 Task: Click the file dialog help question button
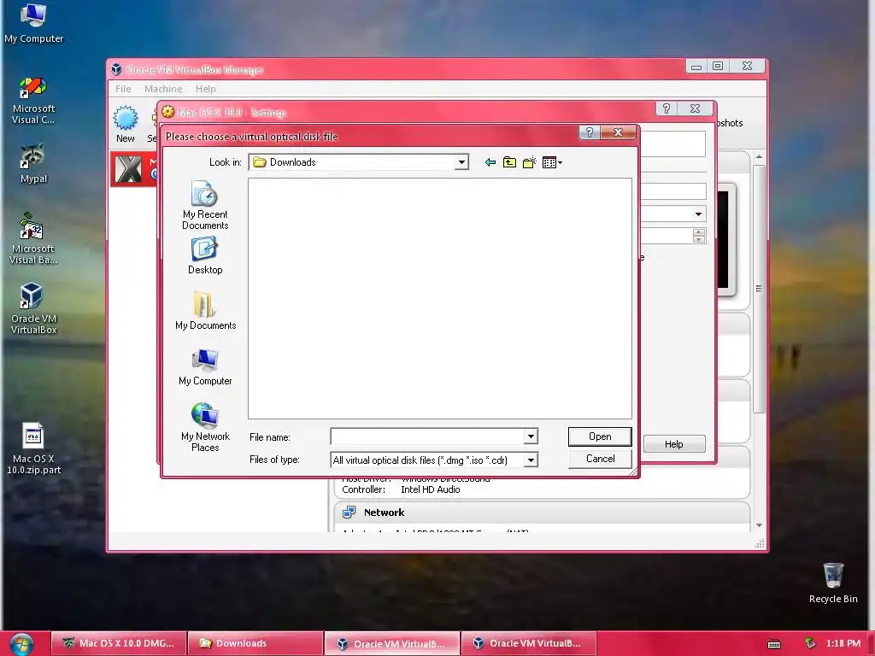pyautogui.click(x=589, y=132)
